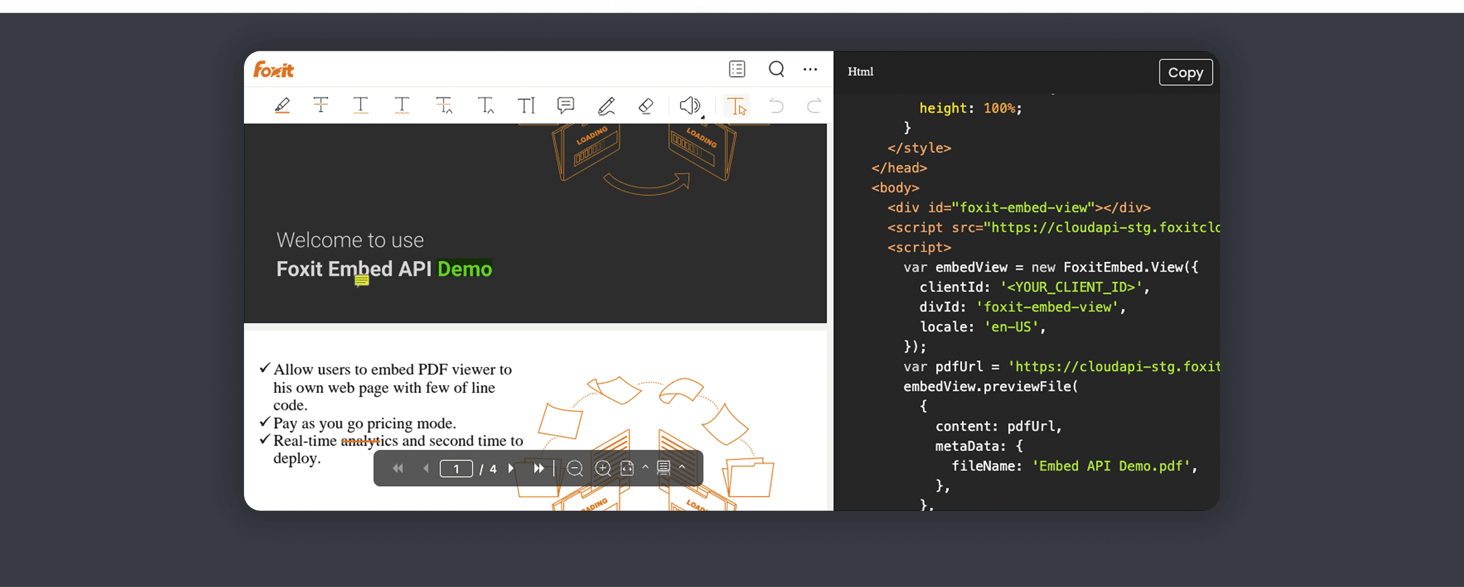Click the Foxit logo

273,69
